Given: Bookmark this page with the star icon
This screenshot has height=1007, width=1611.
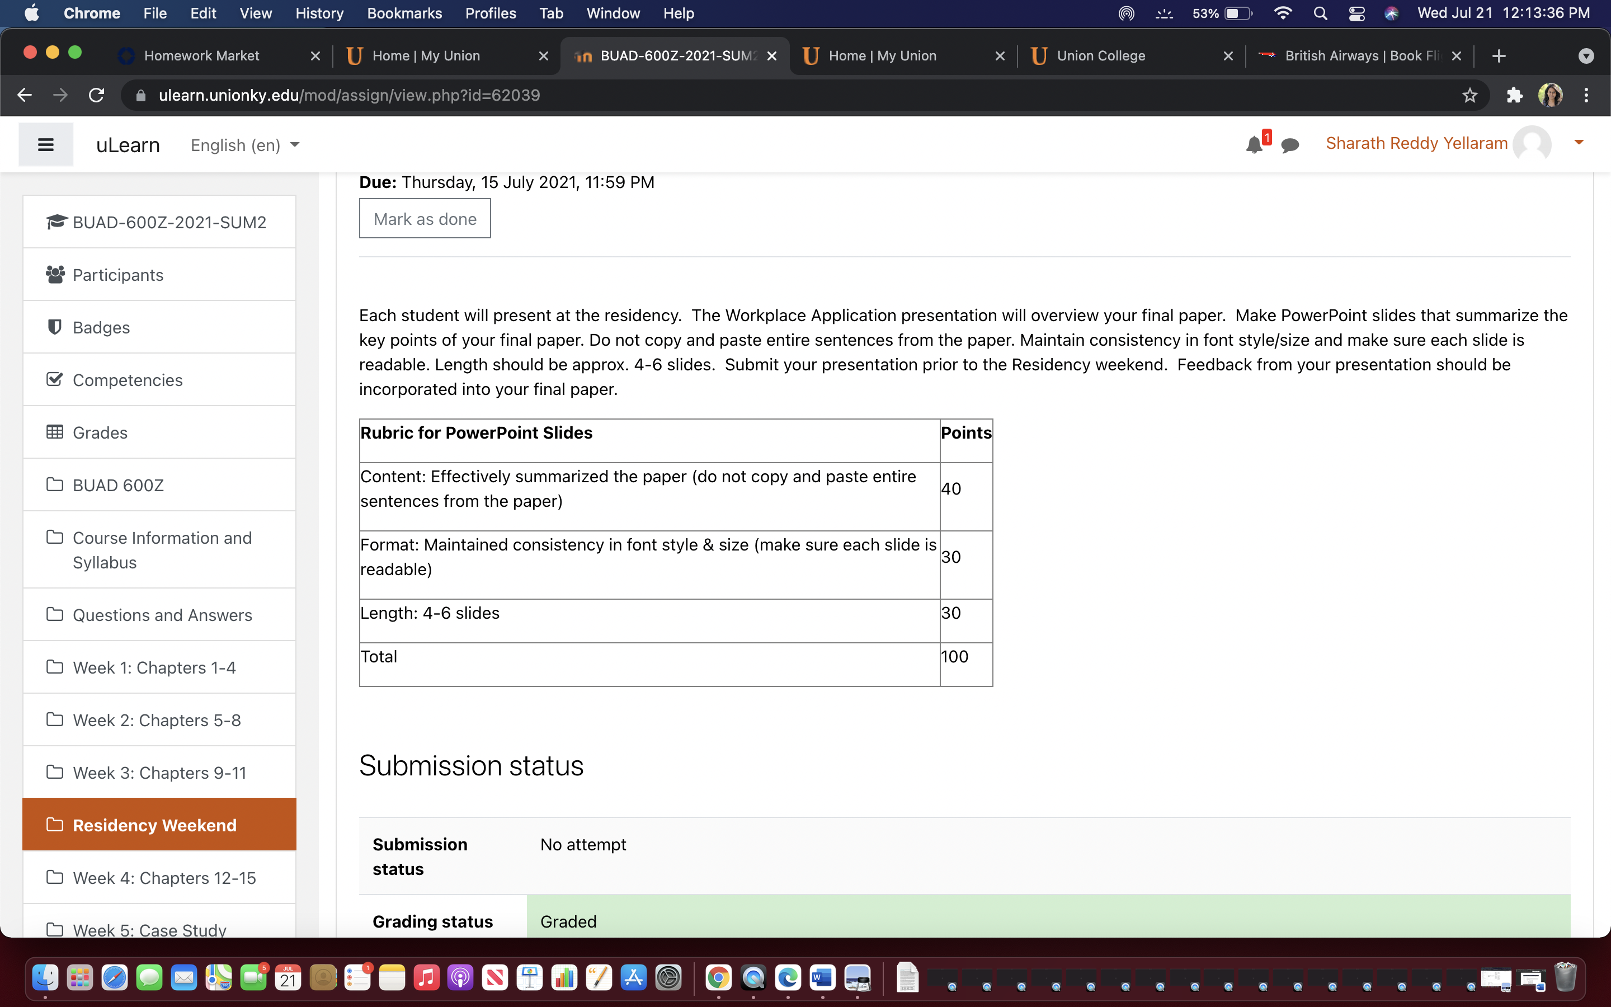Looking at the screenshot, I should pyautogui.click(x=1469, y=95).
